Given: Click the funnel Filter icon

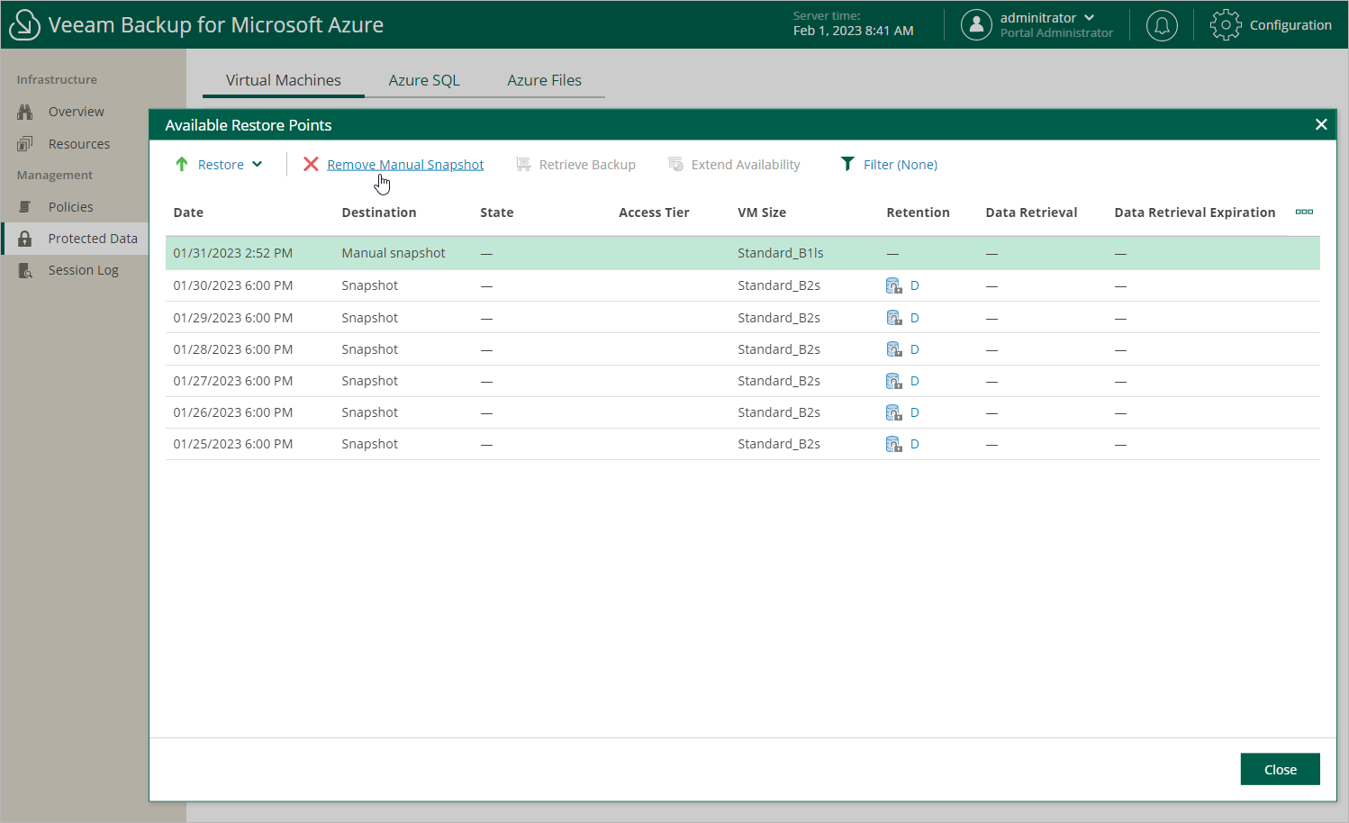Looking at the screenshot, I should [x=847, y=164].
